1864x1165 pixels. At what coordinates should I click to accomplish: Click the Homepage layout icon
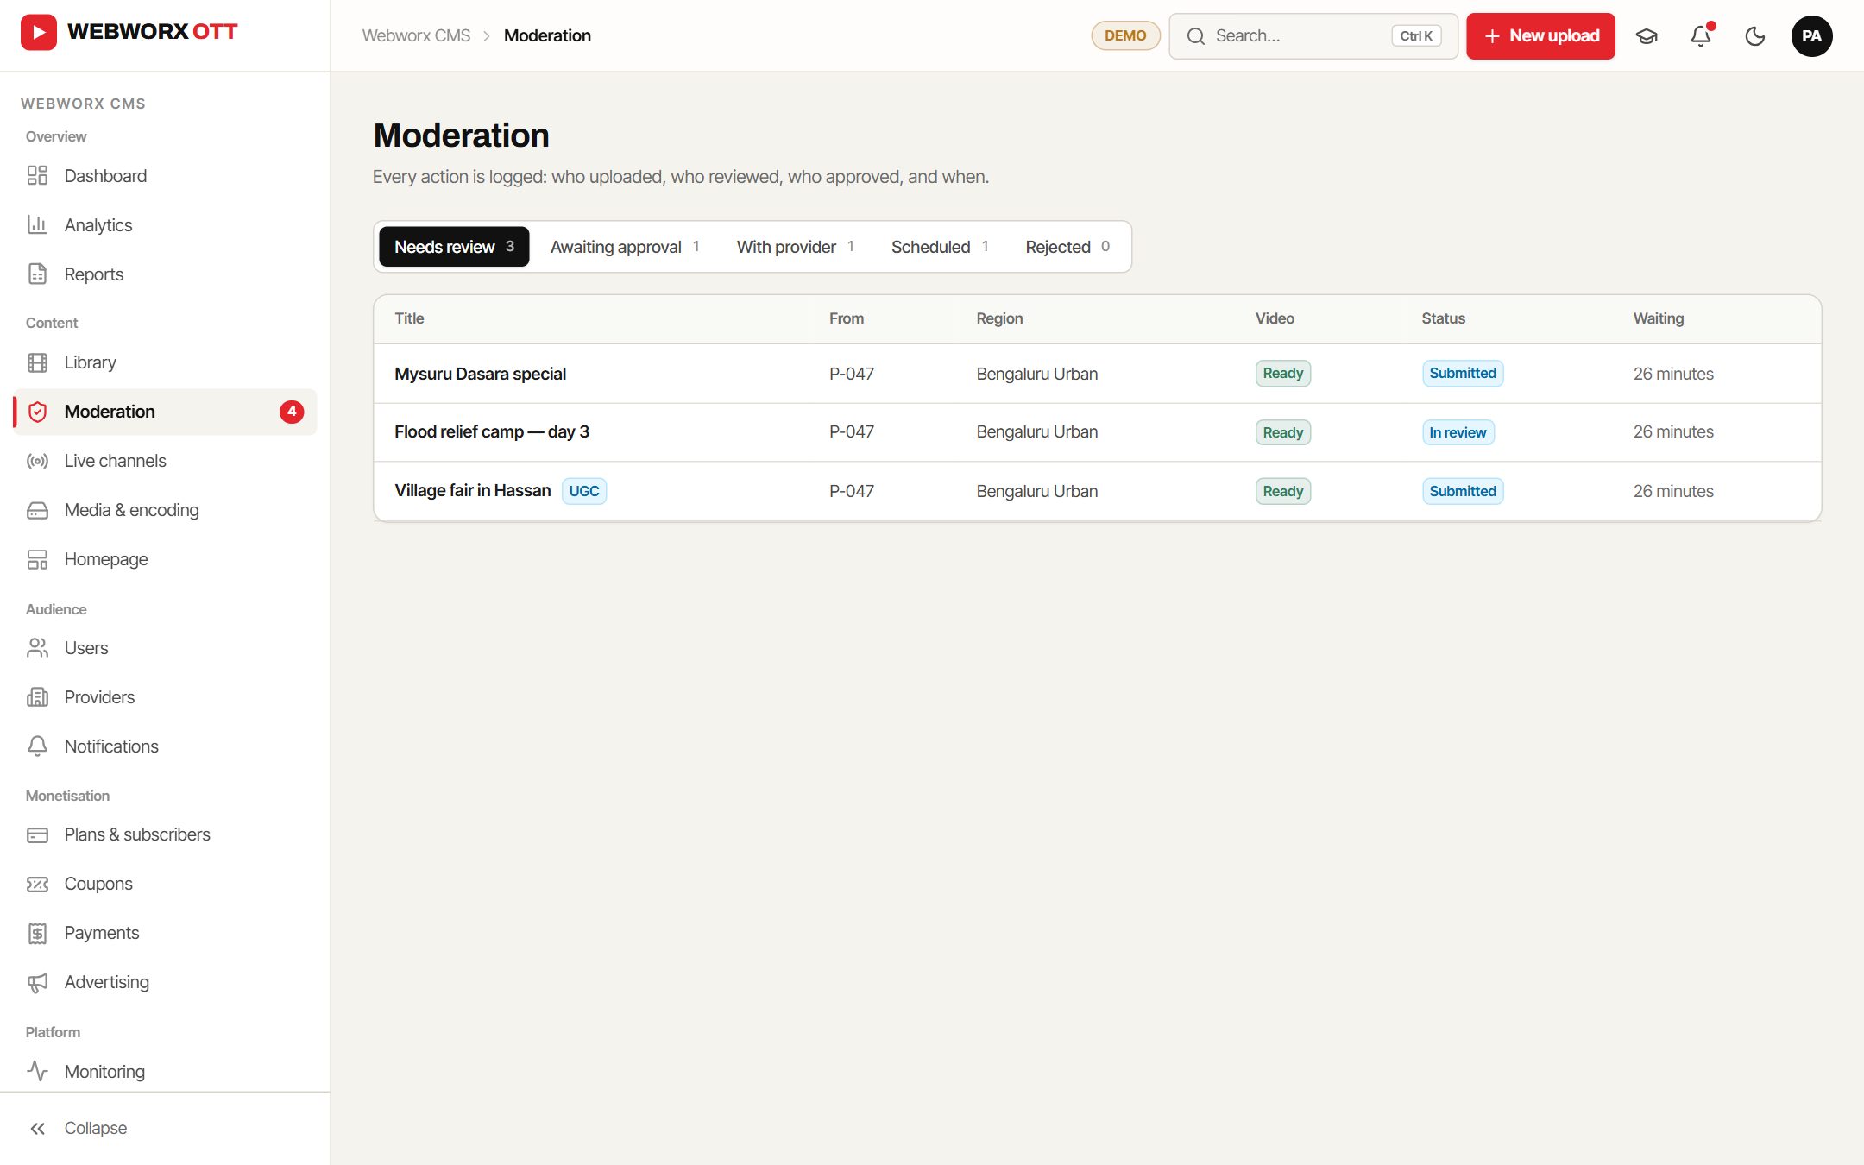click(37, 559)
